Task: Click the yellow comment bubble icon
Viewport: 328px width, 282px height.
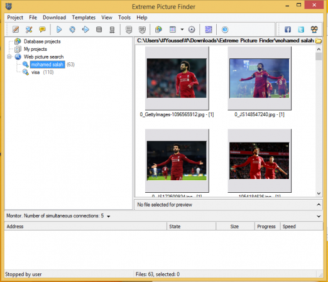Action: click(42, 30)
